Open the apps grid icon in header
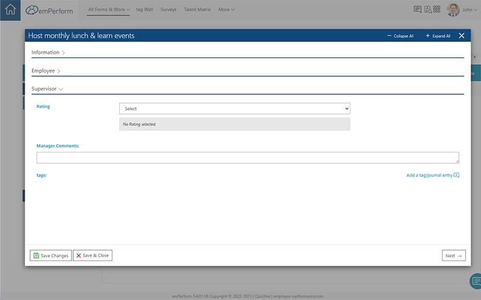The width and height of the screenshot is (481, 300). [x=437, y=9]
